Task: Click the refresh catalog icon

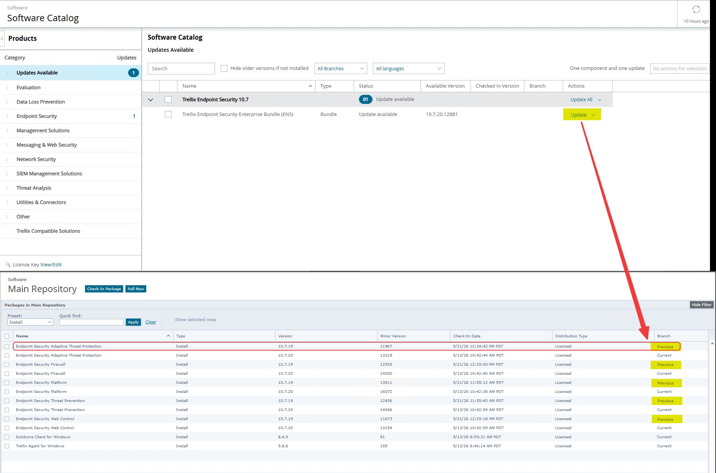Action: (x=696, y=9)
